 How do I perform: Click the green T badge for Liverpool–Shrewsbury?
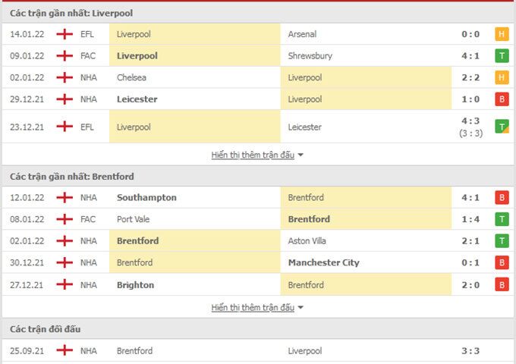501,56
